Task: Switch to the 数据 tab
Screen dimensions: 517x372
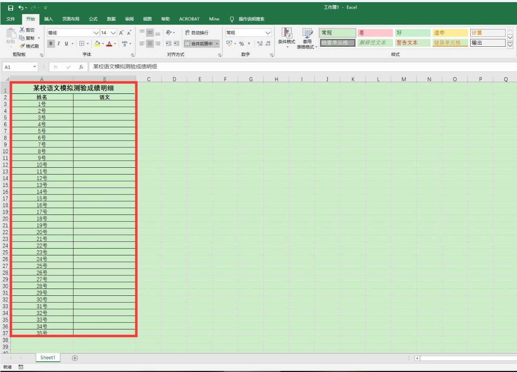Action: tap(111, 19)
